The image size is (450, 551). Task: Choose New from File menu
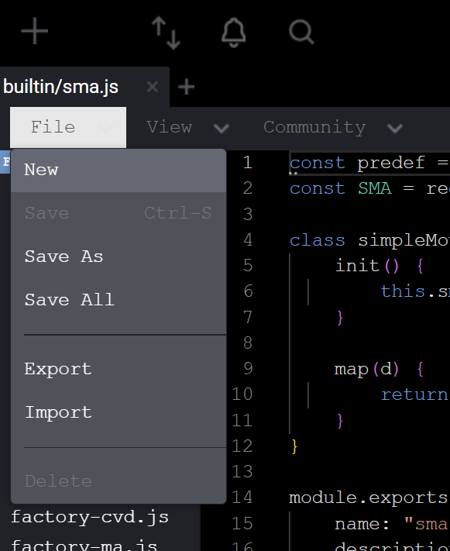tap(119, 170)
